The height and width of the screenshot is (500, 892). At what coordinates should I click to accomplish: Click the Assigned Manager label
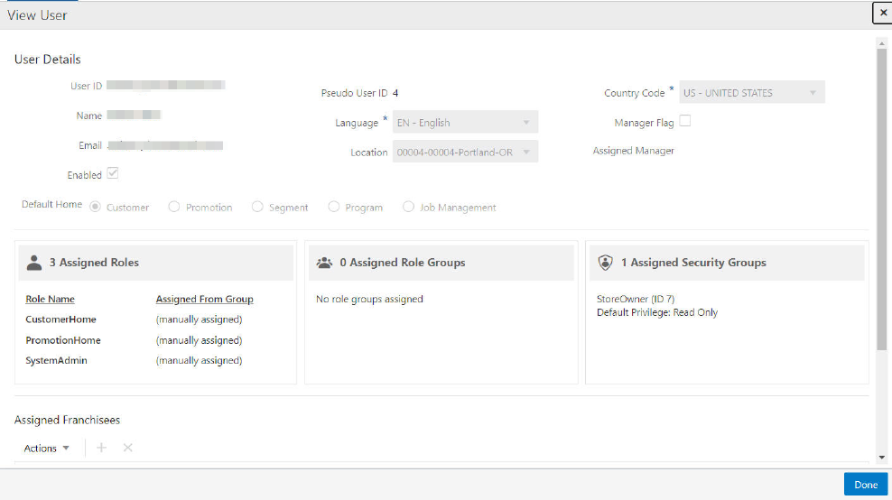tap(633, 151)
